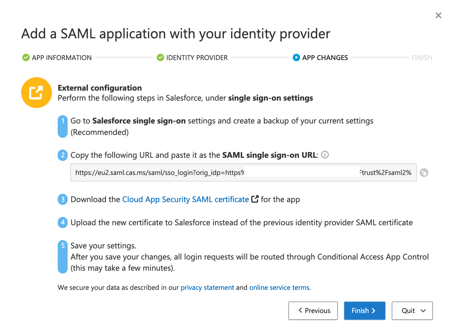
Task: Click the external link icon after certificate
Action: pyautogui.click(x=255, y=199)
